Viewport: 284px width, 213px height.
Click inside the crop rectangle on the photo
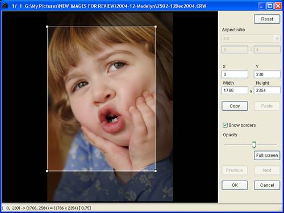click(x=101, y=99)
